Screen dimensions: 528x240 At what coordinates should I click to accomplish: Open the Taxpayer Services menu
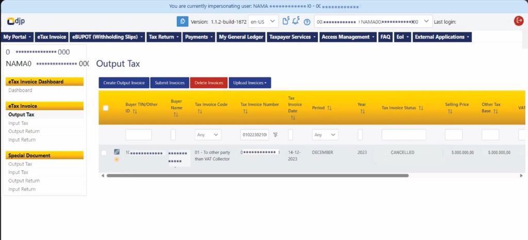(291, 37)
